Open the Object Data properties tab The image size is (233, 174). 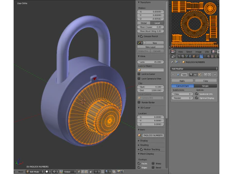tap(205, 57)
